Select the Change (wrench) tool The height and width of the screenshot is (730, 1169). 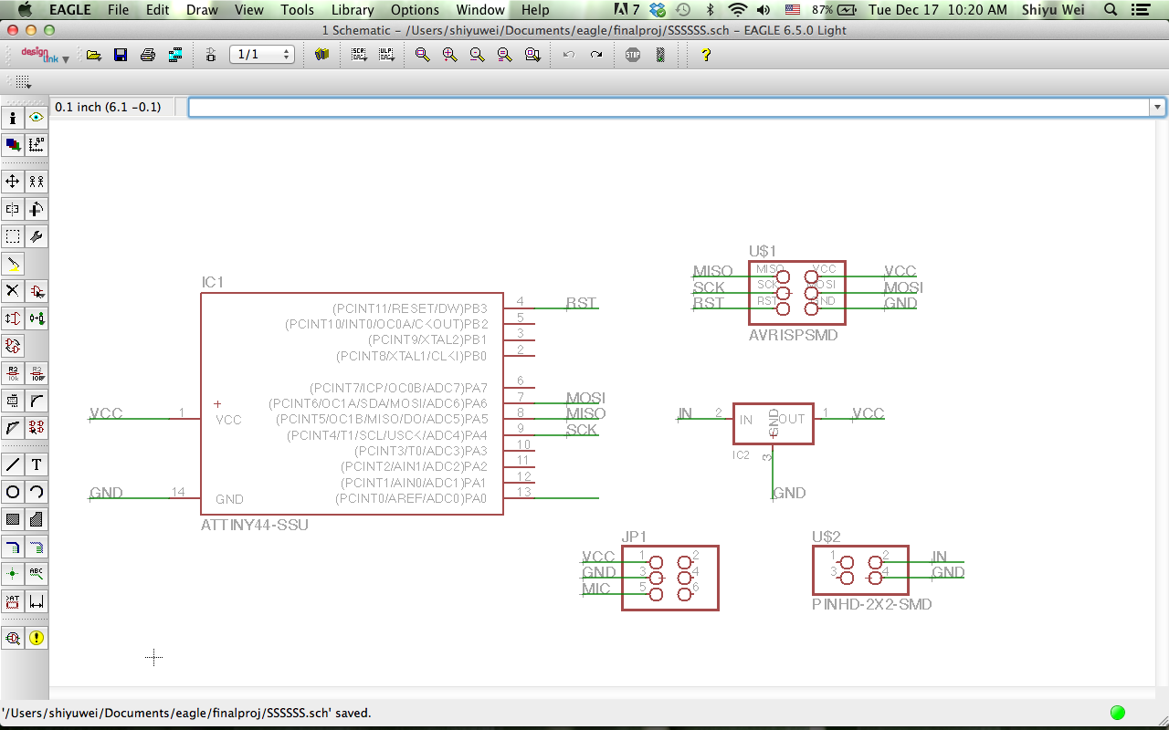click(37, 236)
